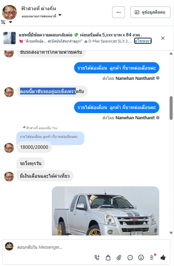The height and width of the screenshot is (266, 174).
Task: Dismiss the ad reply banner
Action: pyautogui.click(x=163, y=38)
